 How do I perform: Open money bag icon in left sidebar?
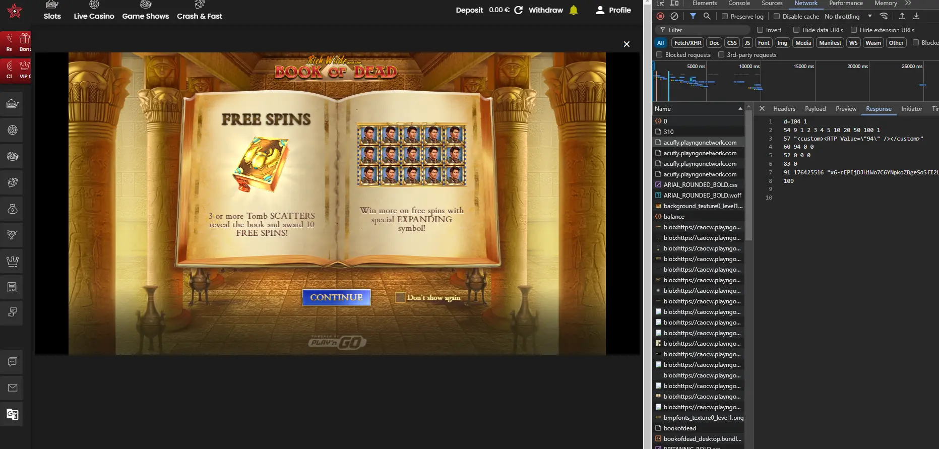[12, 209]
